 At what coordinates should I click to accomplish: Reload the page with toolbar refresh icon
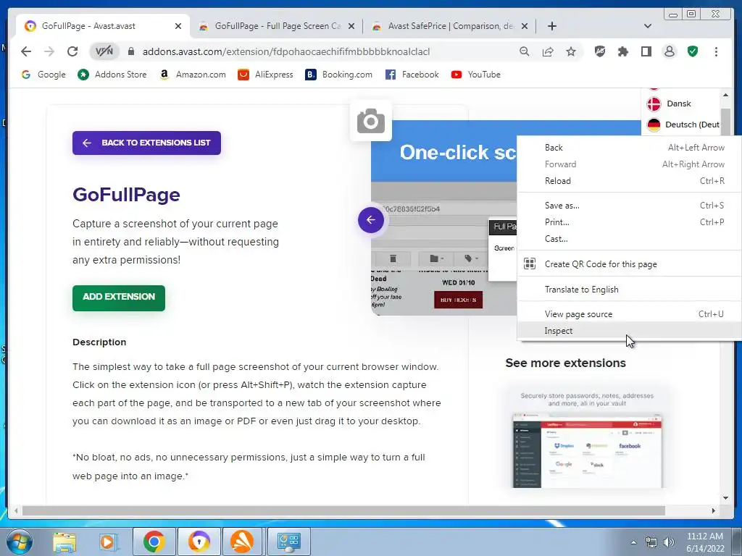72,51
